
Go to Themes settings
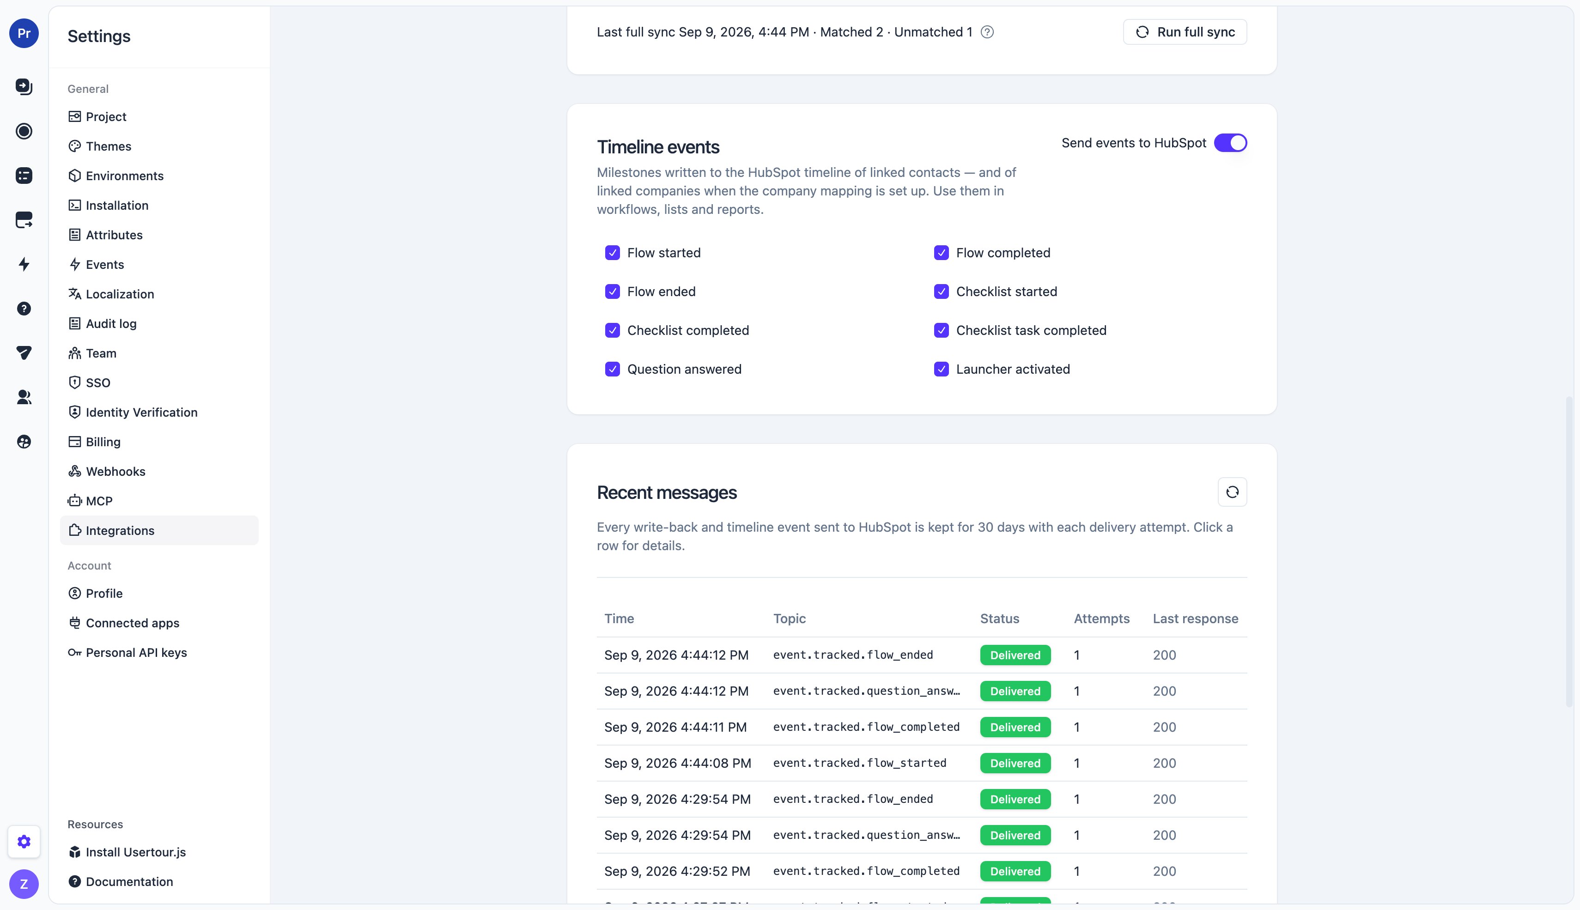(x=159, y=146)
